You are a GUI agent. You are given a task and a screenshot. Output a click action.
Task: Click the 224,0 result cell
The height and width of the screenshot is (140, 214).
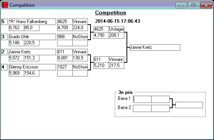[80, 28]
